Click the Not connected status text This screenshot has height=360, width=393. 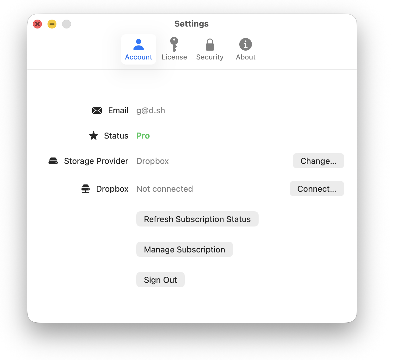[x=164, y=189]
